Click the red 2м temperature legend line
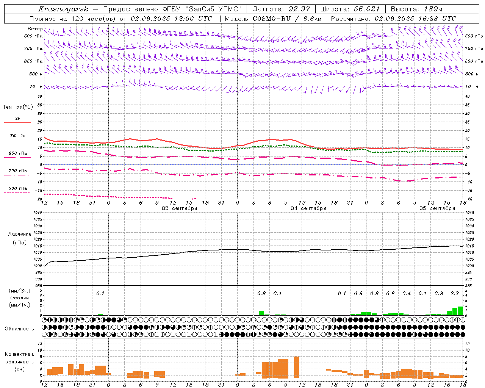 tap(17, 122)
